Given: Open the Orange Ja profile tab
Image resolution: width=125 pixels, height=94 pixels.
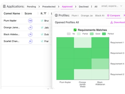Looking at the screenshot, I should (87, 16).
